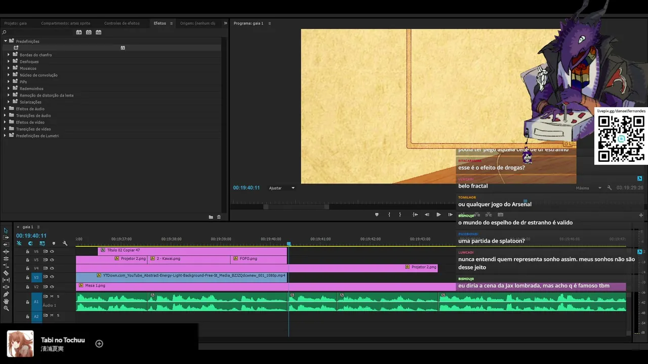
Task: Expand Transições de vídeo folder
Action: point(5,129)
